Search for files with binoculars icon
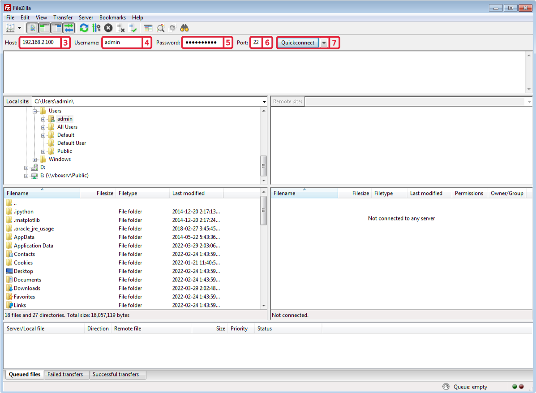This screenshot has height=393, width=536. [184, 28]
